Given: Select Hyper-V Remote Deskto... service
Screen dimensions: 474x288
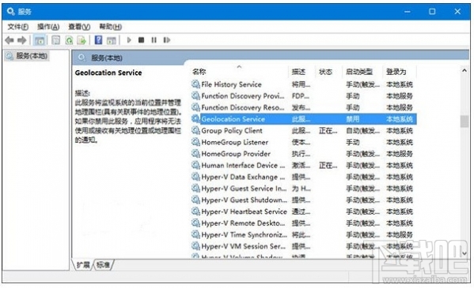Looking at the screenshot, I should [243, 223].
